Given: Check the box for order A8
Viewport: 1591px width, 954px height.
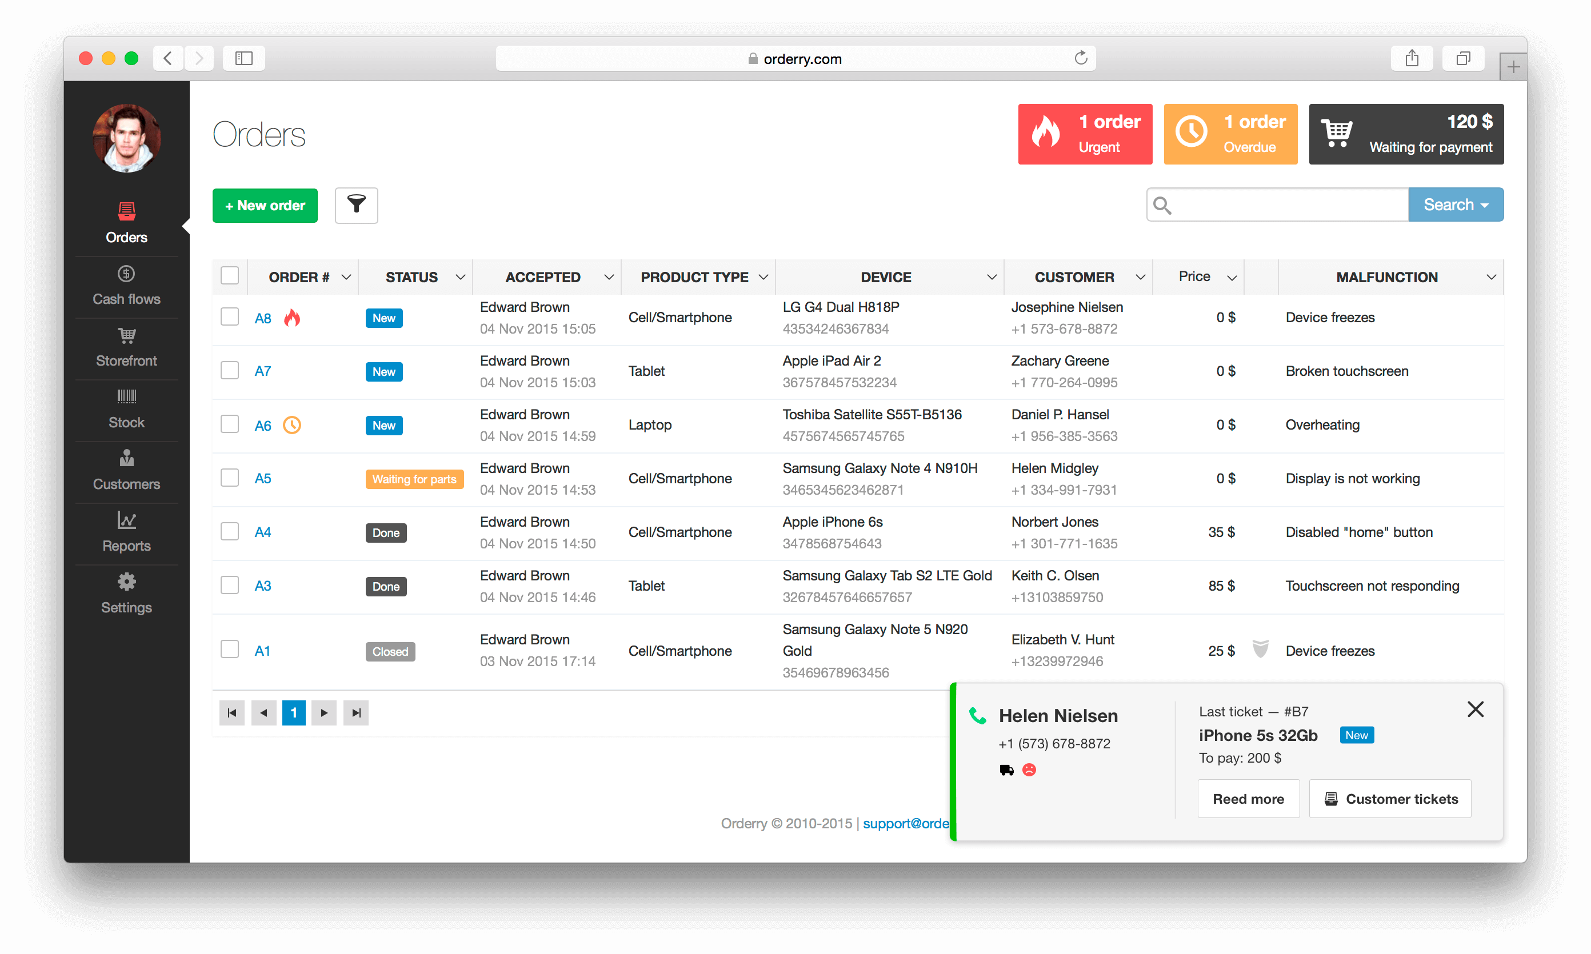Looking at the screenshot, I should (230, 317).
